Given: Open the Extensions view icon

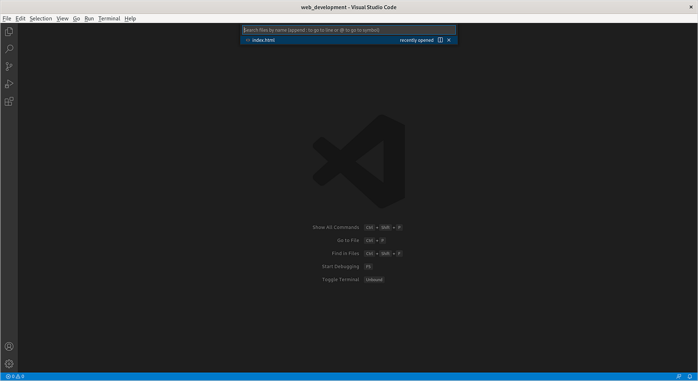Looking at the screenshot, I should tap(9, 101).
